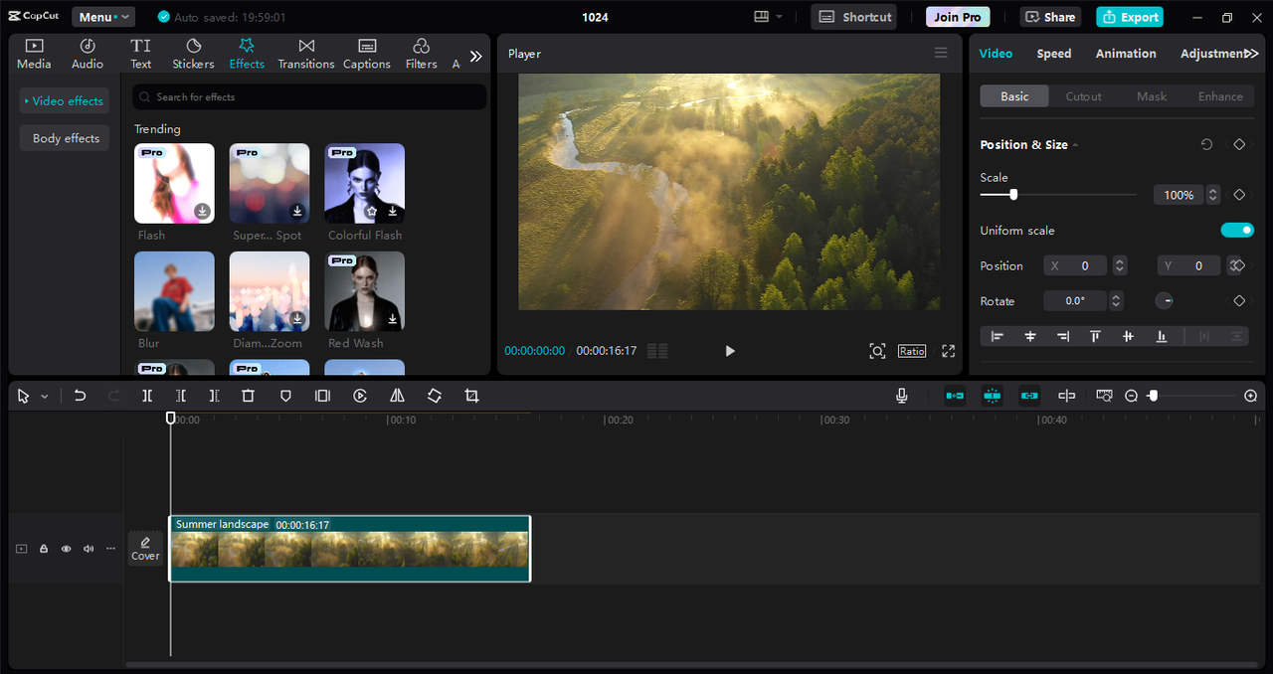Open the Media panel
Screen dimensions: 1273x674
click(x=34, y=54)
